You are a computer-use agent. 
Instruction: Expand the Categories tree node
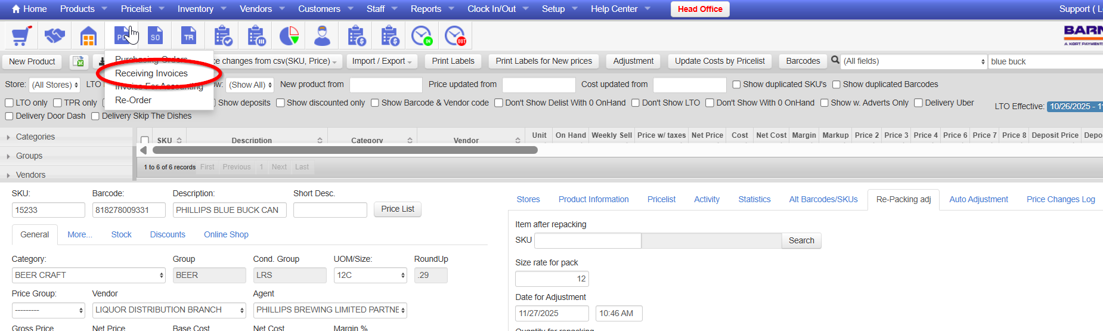tap(8, 137)
